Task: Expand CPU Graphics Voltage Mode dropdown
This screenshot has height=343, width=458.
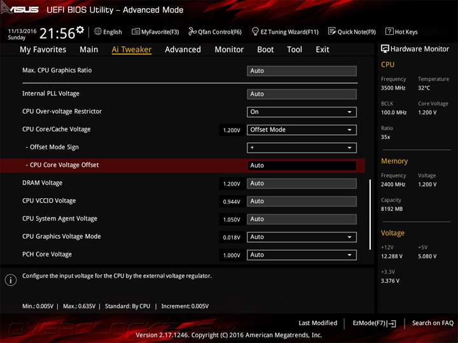Action: [302, 237]
